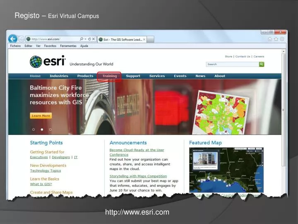Click the Contact Us link
The image size is (298, 224).
click(x=243, y=56)
